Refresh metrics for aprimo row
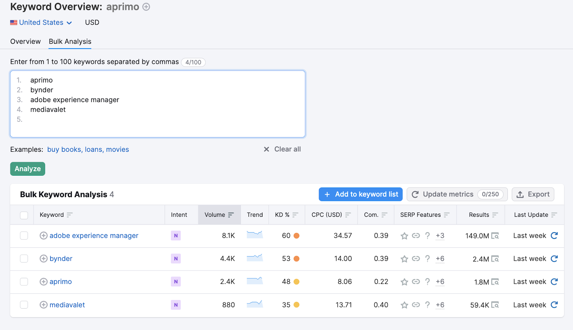 [x=554, y=281]
